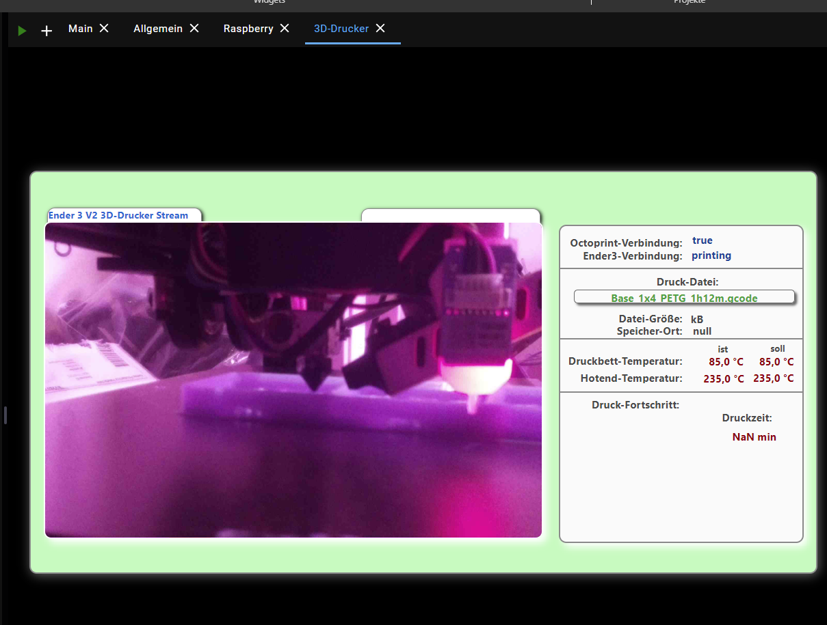
Task: Click the left side panel resize handle
Action: [x=5, y=415]
